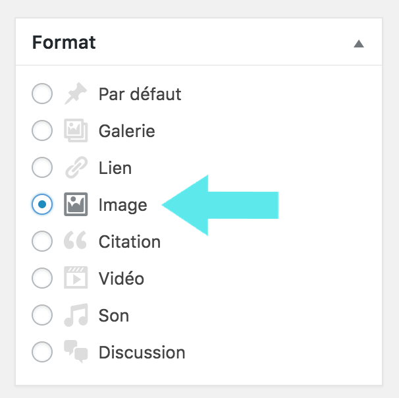The height and width of the screenshot is (398, 399).
Task: Click the pushpin icon for Par défaut
Action: tap(75, 95)
